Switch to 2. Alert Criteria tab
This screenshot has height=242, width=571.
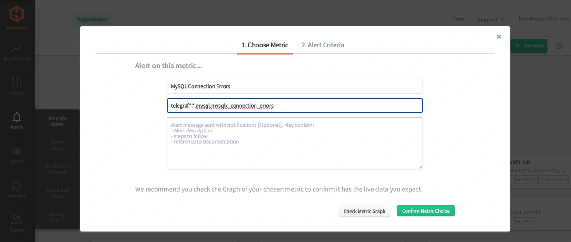coord(323,45)
